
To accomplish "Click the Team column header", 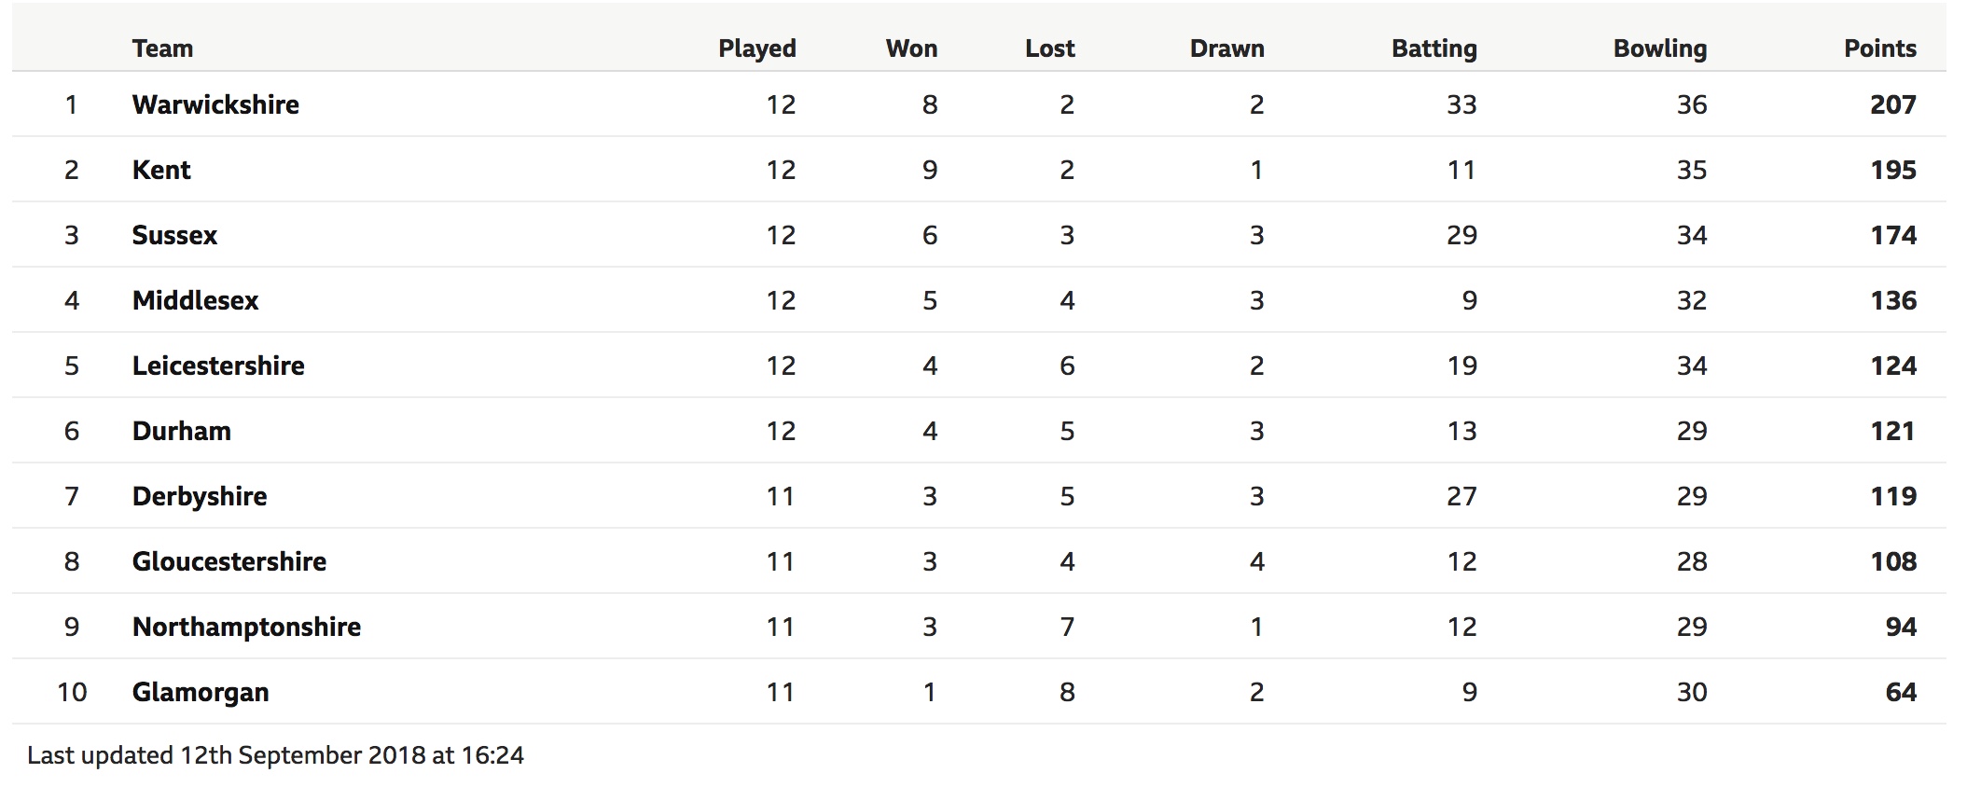I will [x=162, y=48].
